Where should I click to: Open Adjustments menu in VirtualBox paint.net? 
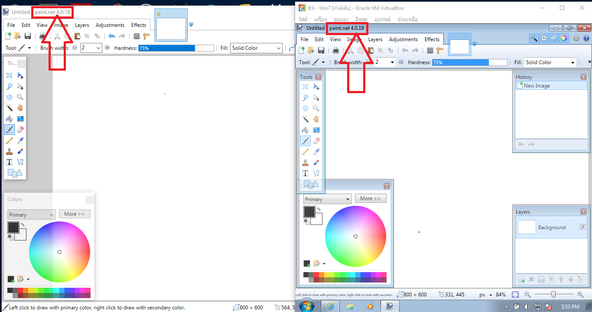pos(403,39)
